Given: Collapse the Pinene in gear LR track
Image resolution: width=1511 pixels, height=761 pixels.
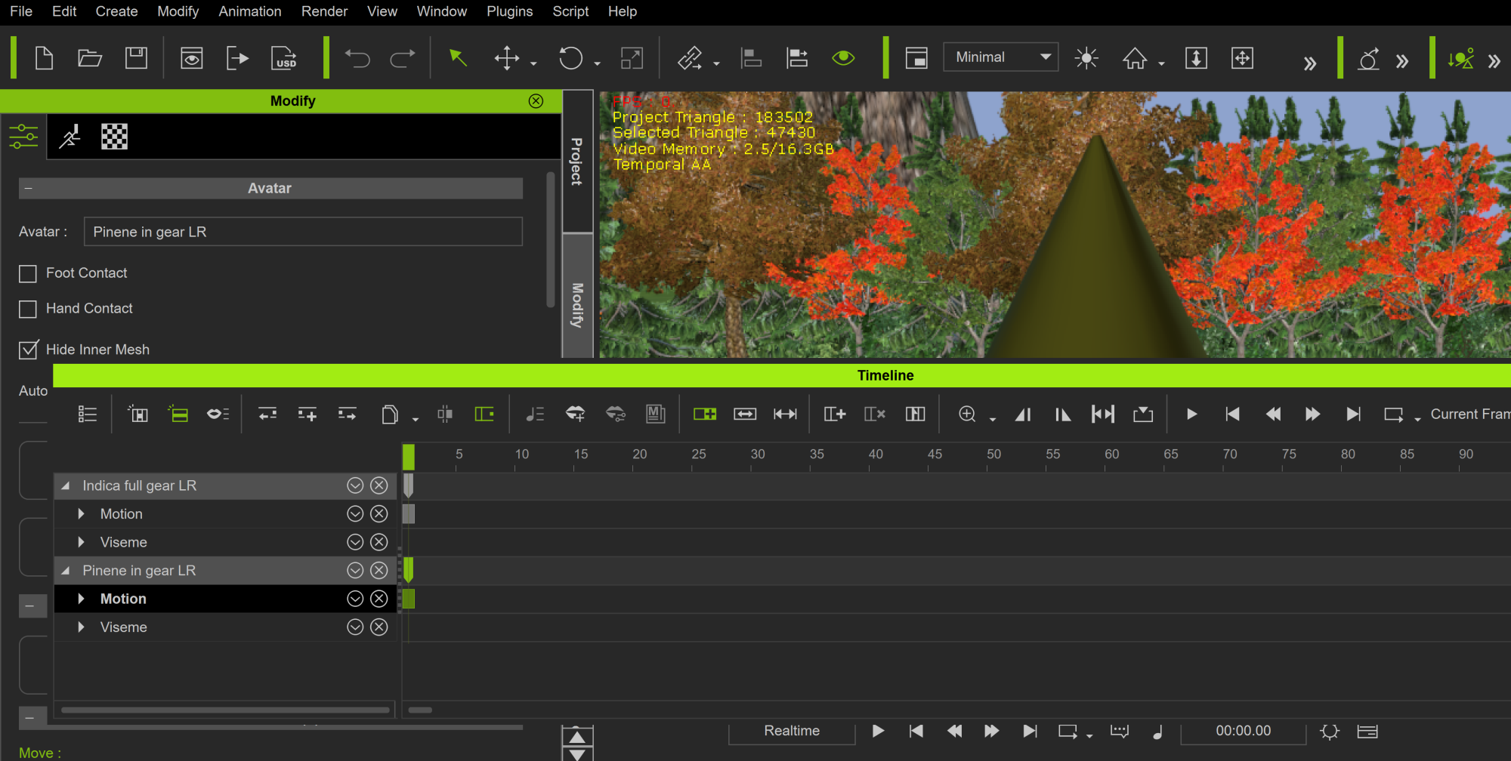Looking at the screenshot, I should click(x=66, y=571).
